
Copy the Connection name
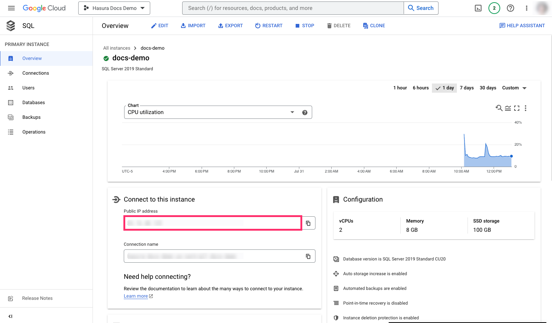[x=308, y=256]
